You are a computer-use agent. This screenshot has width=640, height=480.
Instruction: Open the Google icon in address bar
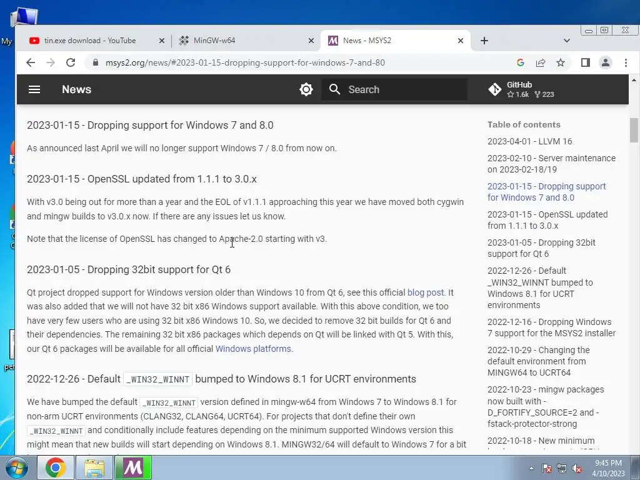point(521,62)
